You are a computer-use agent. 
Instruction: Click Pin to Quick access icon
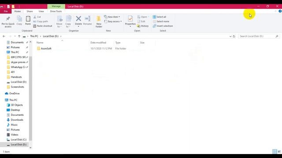pyautogui.click(x=8, y=22)
